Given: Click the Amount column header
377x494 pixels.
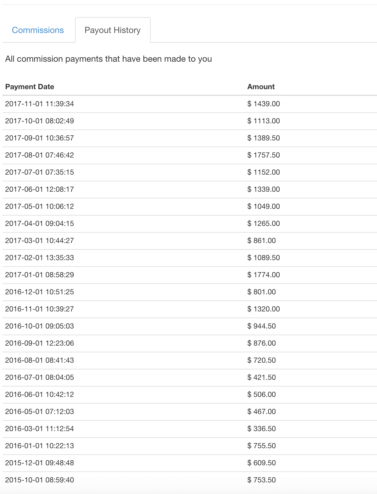Looking at the screenshot, I should (x=261, y=87).
